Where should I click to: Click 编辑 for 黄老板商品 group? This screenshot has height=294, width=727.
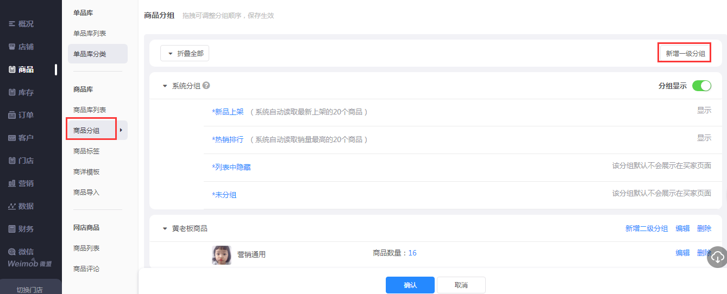[x=682, y=228]
